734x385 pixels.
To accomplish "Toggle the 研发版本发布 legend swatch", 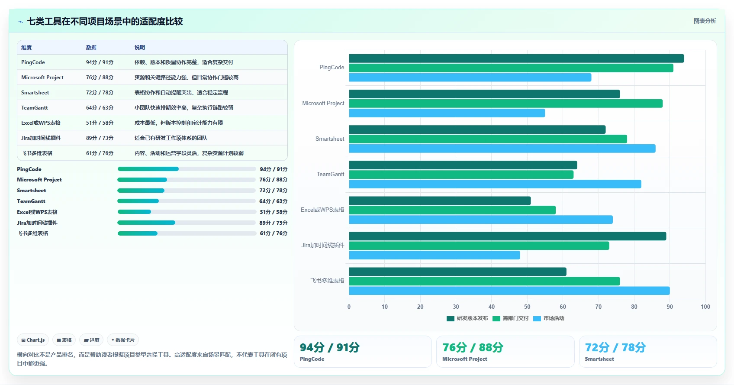I will (x=450, y=318).
